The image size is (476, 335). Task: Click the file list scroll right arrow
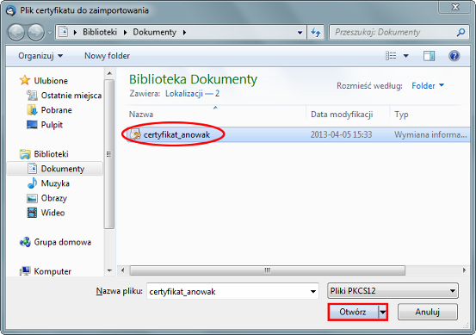[464, 270]
